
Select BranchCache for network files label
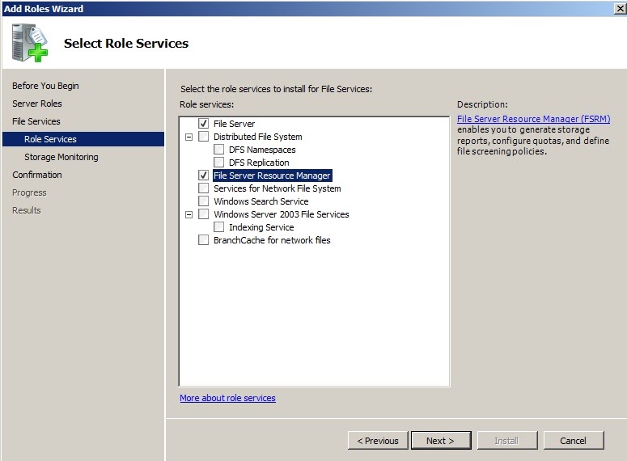272,240
